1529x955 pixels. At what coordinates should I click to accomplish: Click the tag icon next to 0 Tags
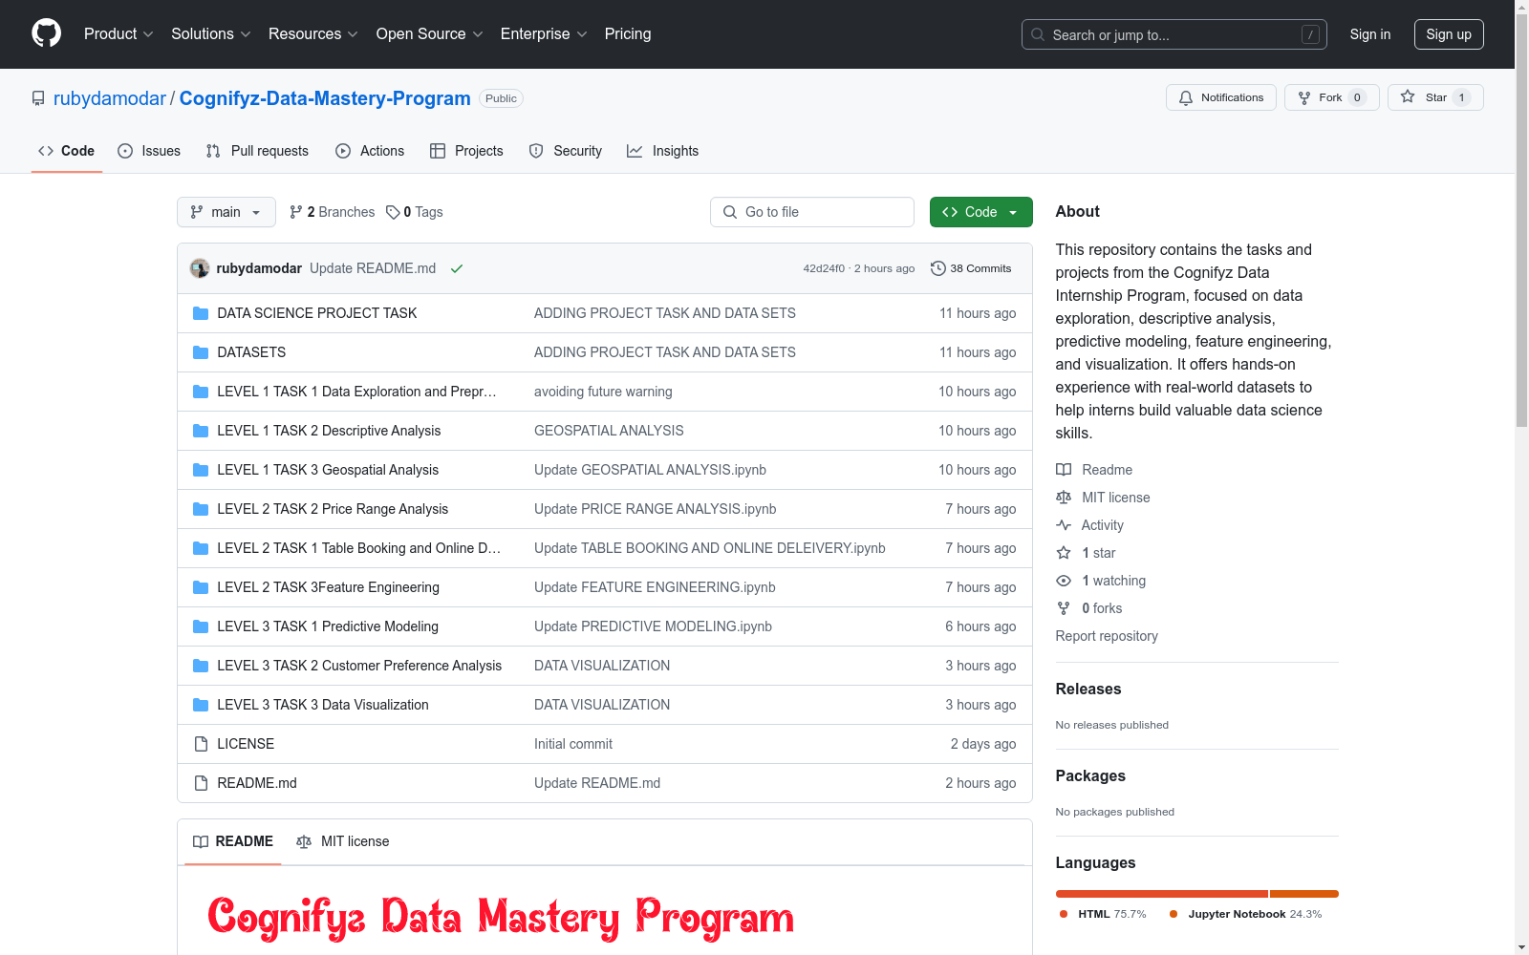click(393, 212)
